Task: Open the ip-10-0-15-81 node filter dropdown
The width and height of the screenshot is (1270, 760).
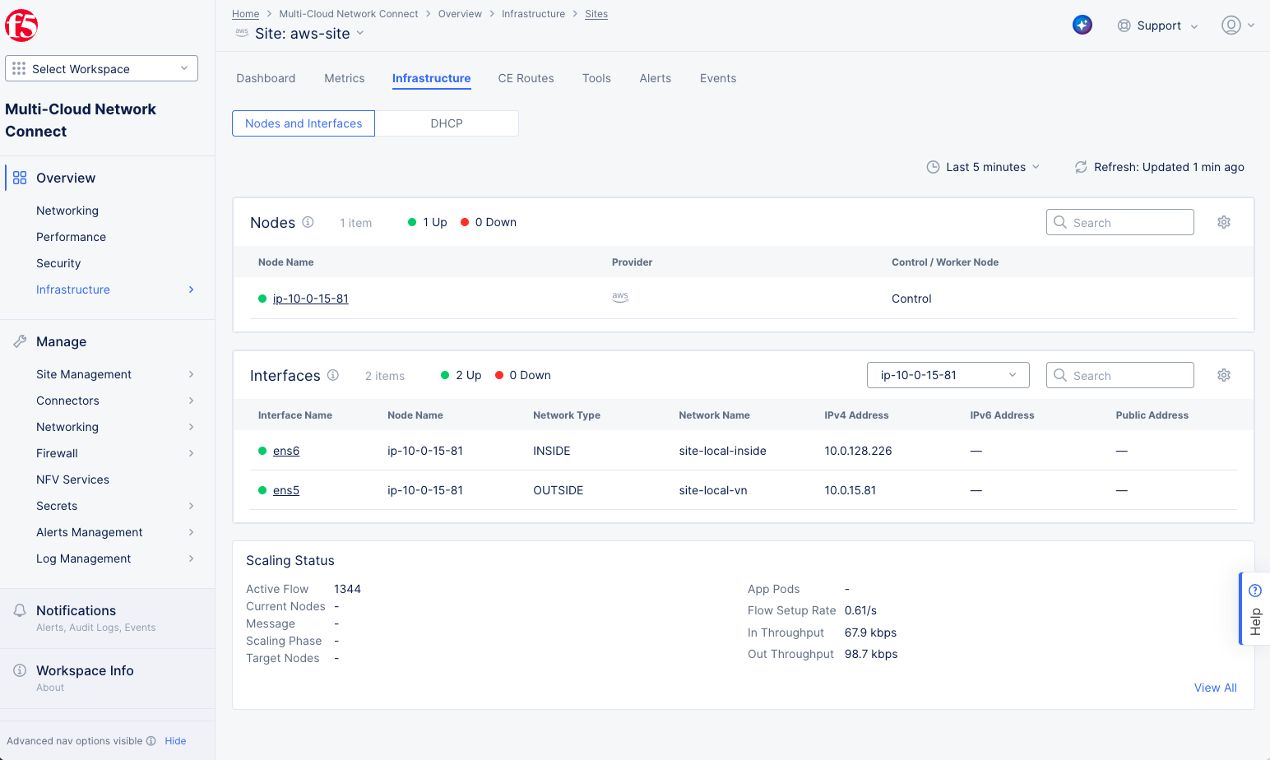Action: (948, 375)
